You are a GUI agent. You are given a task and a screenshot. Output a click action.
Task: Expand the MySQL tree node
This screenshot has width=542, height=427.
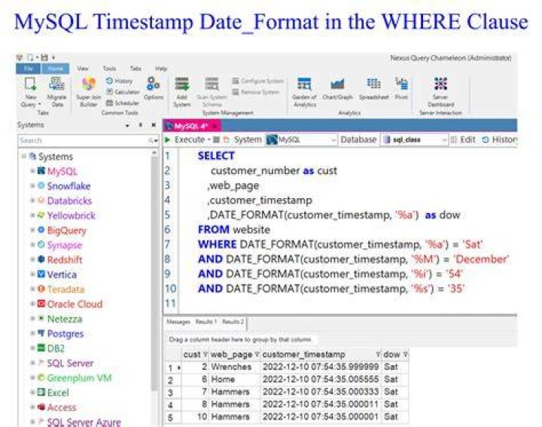[x=32, y=171]
